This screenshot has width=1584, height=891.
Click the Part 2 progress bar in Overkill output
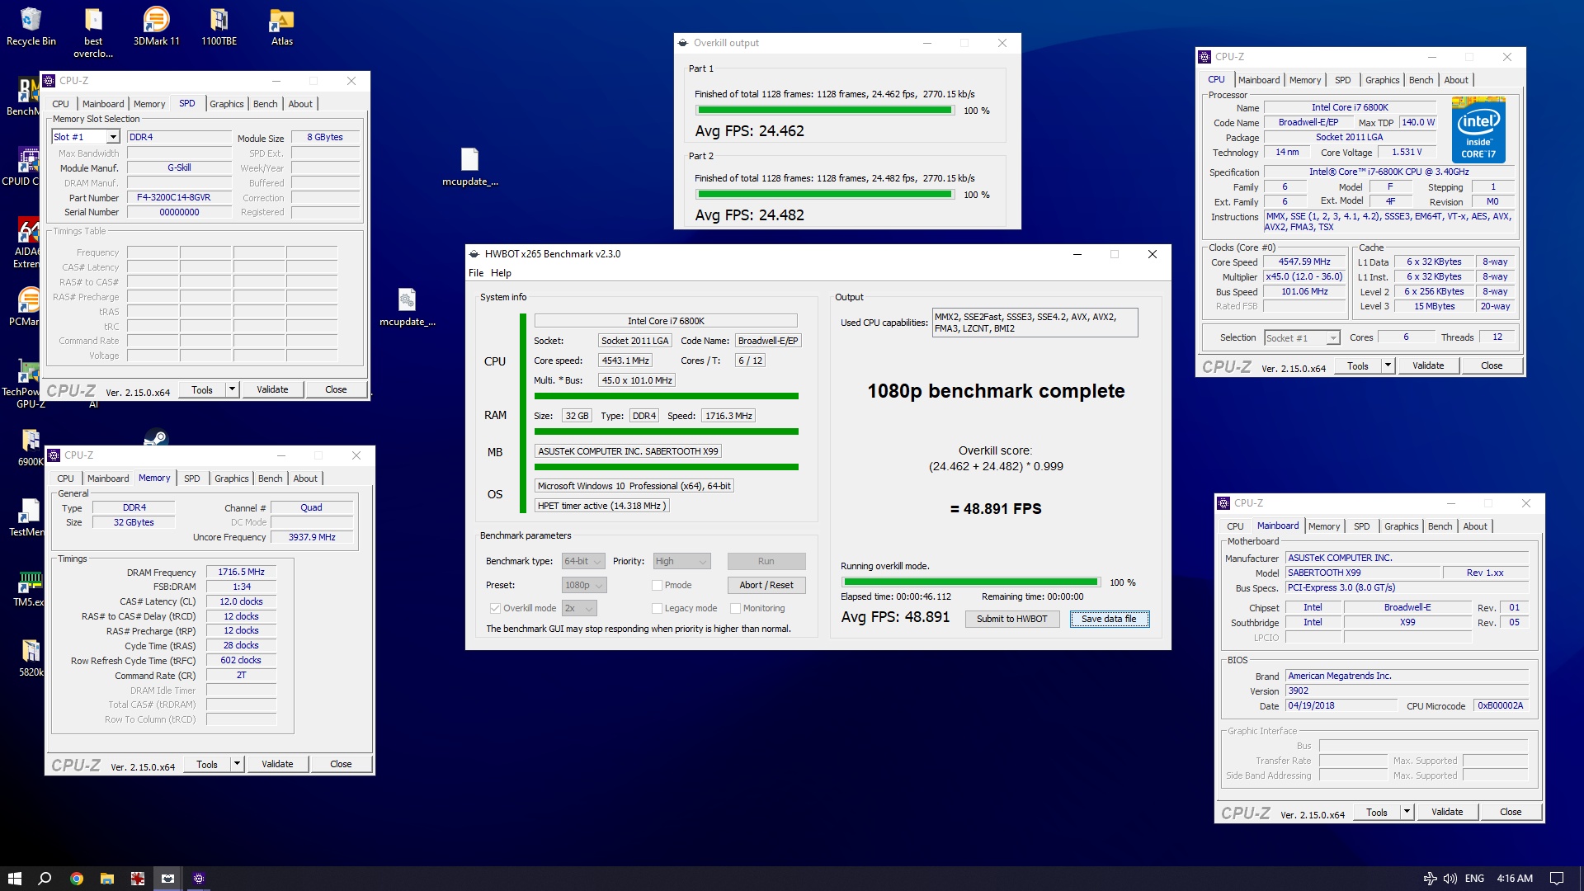point(824,195)
